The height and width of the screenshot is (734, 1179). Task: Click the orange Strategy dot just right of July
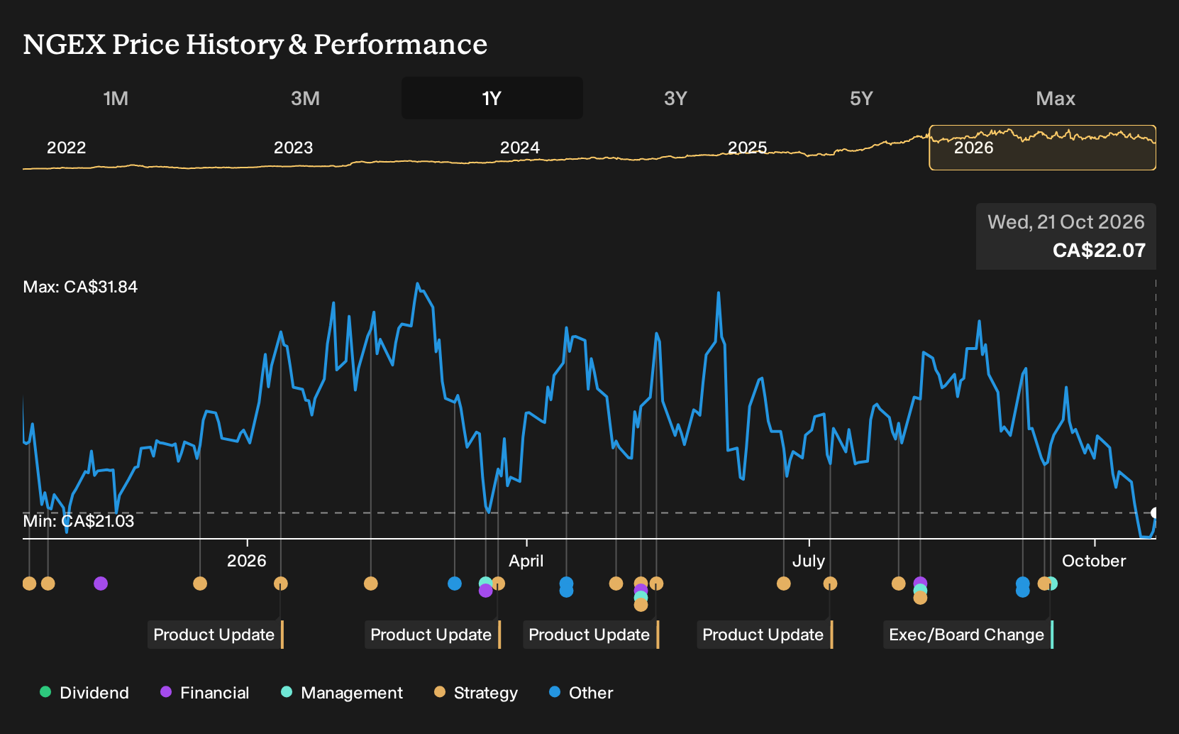830,584
